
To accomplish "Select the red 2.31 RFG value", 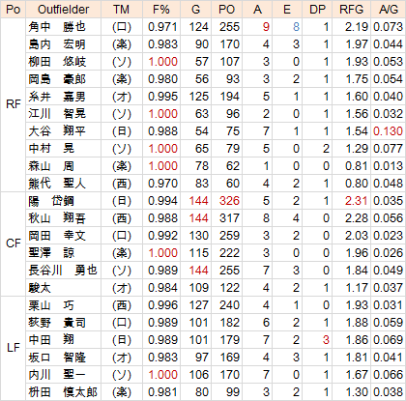I will point(356,201).
